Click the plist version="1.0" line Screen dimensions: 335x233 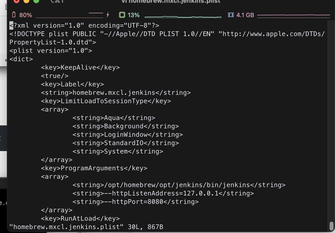click(51, 51)
